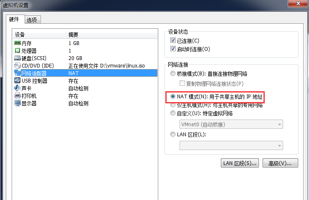Choose 自定义(U) 特定虚拟网络 radio option
Image resolution: width=309 pixels, height=200 pixels.
[x=172, y=113]
